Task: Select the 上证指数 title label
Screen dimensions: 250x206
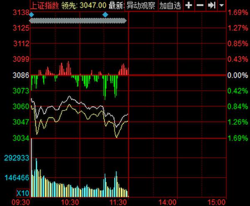Action: point(45,5)
